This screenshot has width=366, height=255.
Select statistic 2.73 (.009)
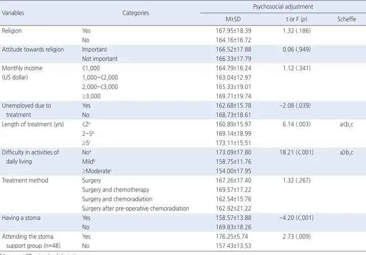(x=296, y=237)
